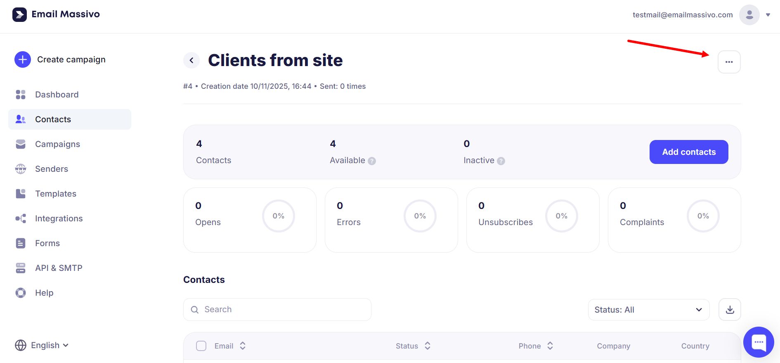Open the API & SMTP page

pyautogui.click(x=59, y=268)
